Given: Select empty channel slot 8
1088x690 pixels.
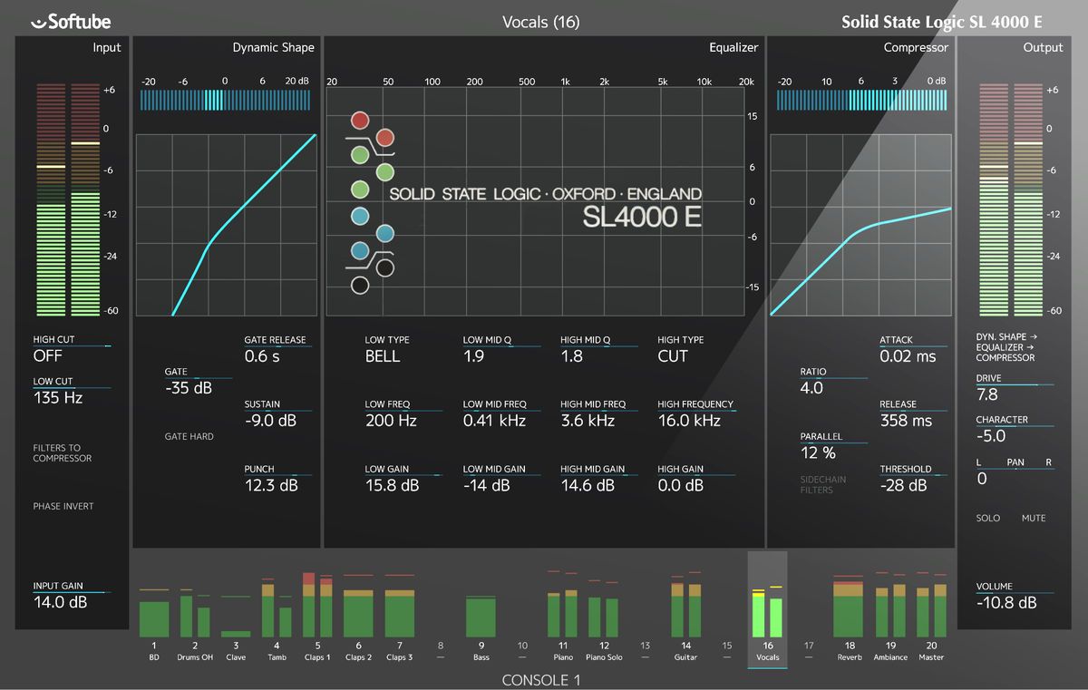Looking at the screenshot, I should point(441,650).
